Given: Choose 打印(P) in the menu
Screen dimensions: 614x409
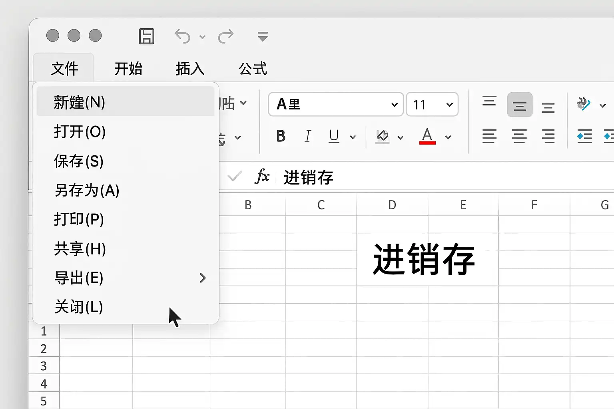Looking at the screenshot, I should click(x=79, y=219).
